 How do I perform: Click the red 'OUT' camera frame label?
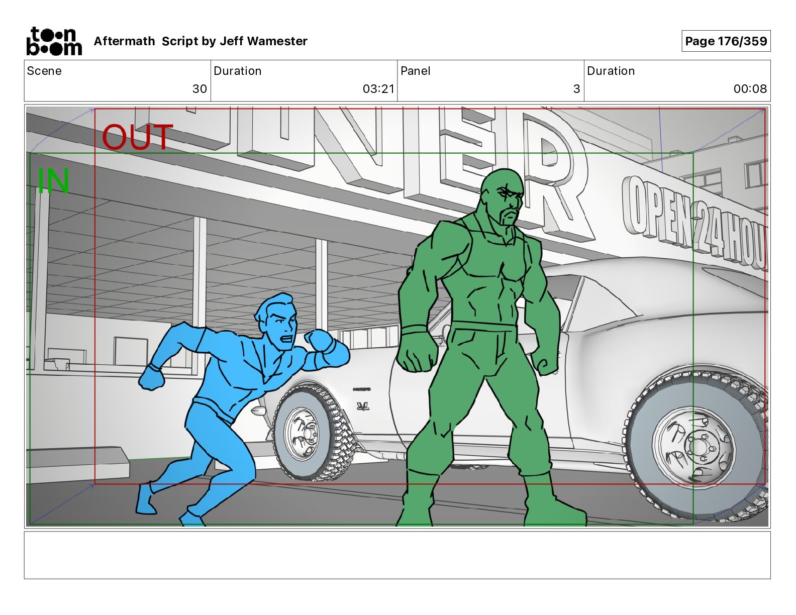point(137,138)
